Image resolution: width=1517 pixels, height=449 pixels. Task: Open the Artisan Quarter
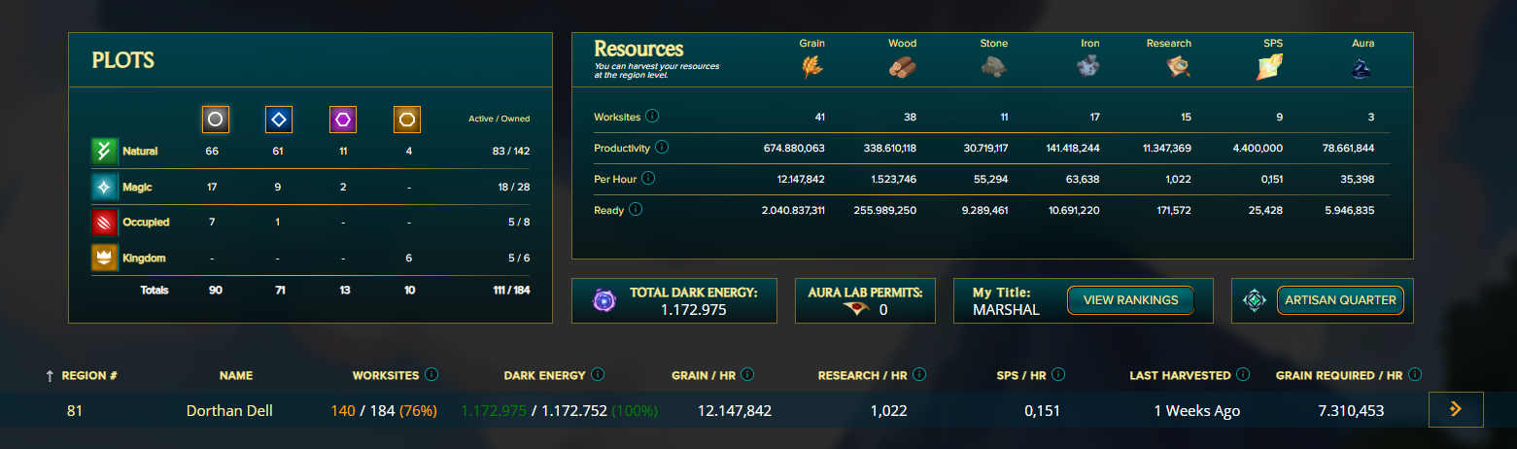1340,300
